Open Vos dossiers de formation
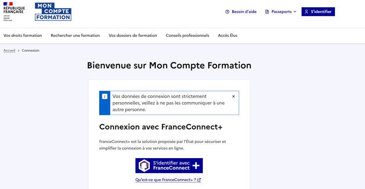 (x=133, y=35)
